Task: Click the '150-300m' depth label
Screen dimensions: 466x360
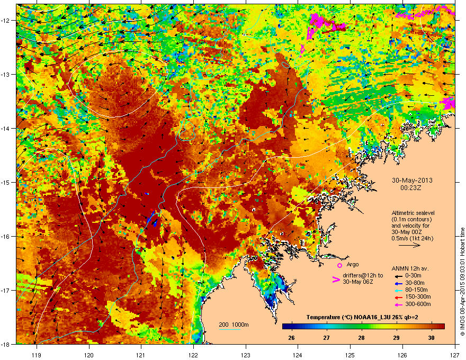Action: (418, 296)
